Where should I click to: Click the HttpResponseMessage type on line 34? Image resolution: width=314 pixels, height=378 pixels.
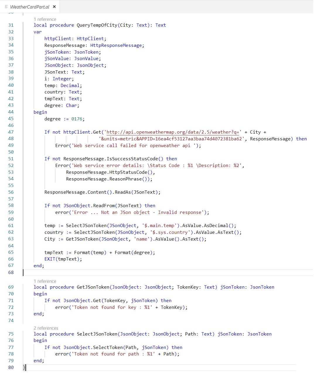(116, 45)
